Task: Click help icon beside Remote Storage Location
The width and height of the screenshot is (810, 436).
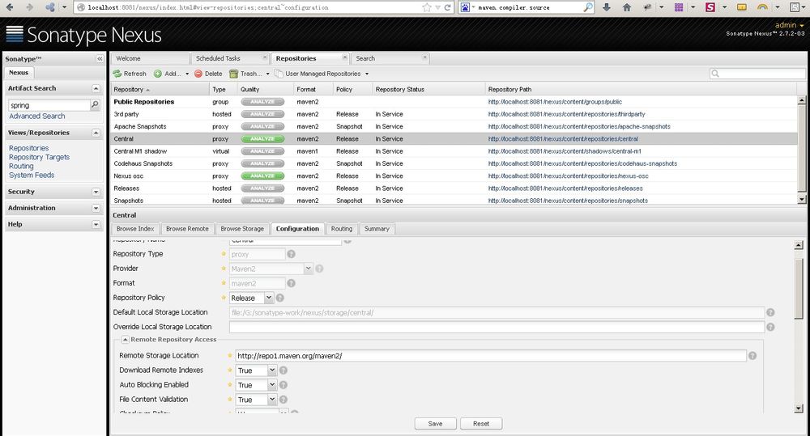Action: pos(752,356)
